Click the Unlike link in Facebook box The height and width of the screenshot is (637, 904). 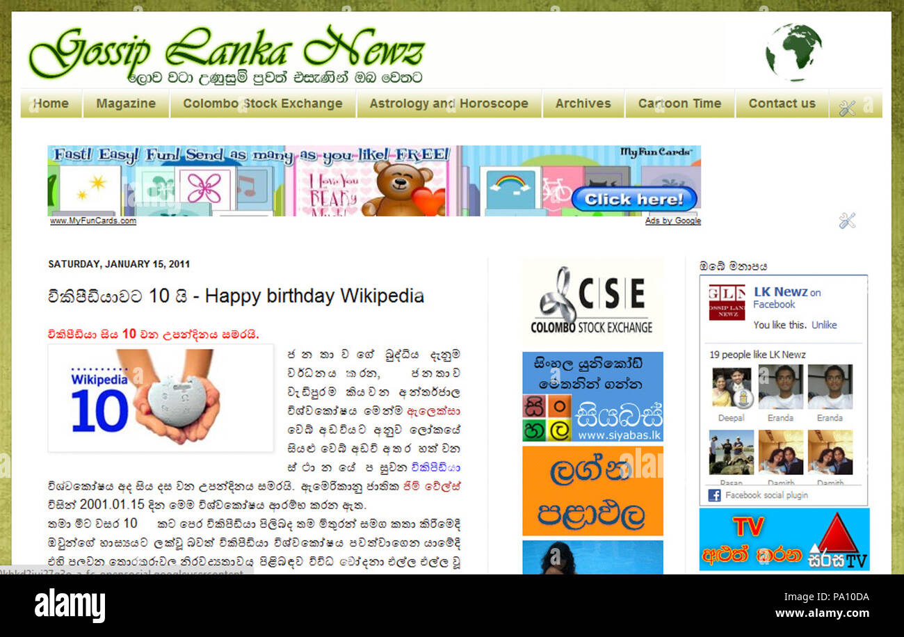(824, 325)
